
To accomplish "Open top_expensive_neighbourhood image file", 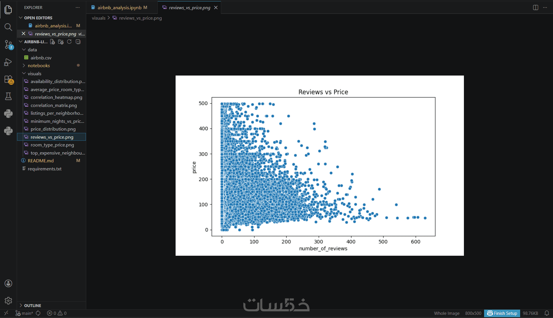I will pos(51,153).
